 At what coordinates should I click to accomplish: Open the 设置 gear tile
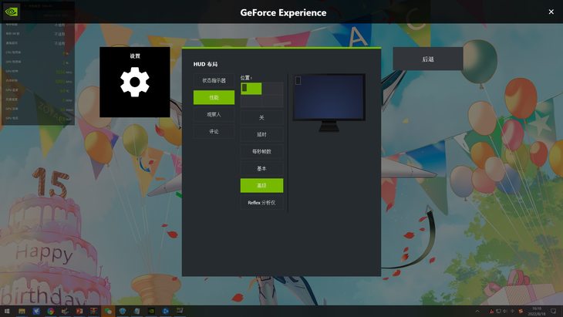135,82
